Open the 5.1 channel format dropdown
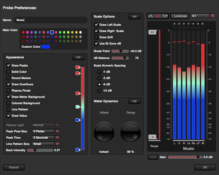Image resolution: width=219 pixels, height=175 pixels. tap(203, 16)
